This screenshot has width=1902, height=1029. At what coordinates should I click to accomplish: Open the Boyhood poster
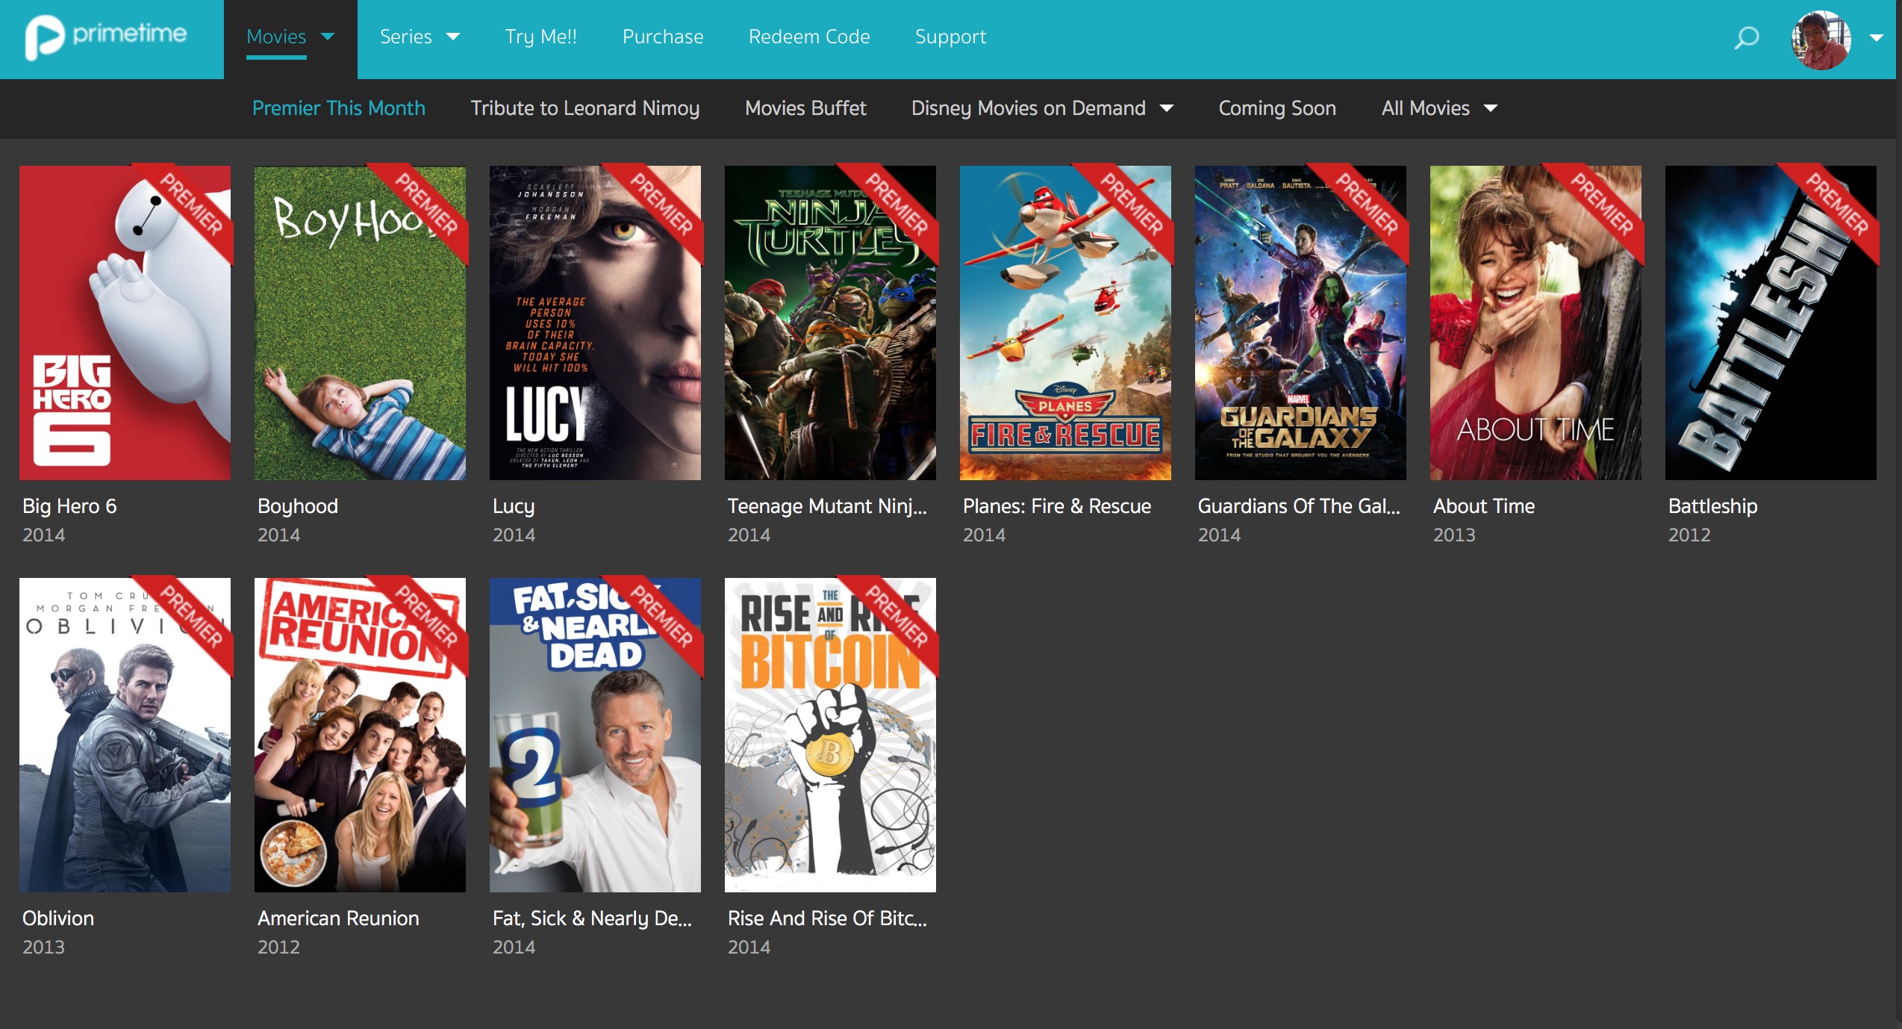point(360,323)
